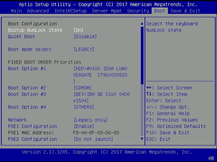Change the PXE1 [Enable] value

click(84, 126)
